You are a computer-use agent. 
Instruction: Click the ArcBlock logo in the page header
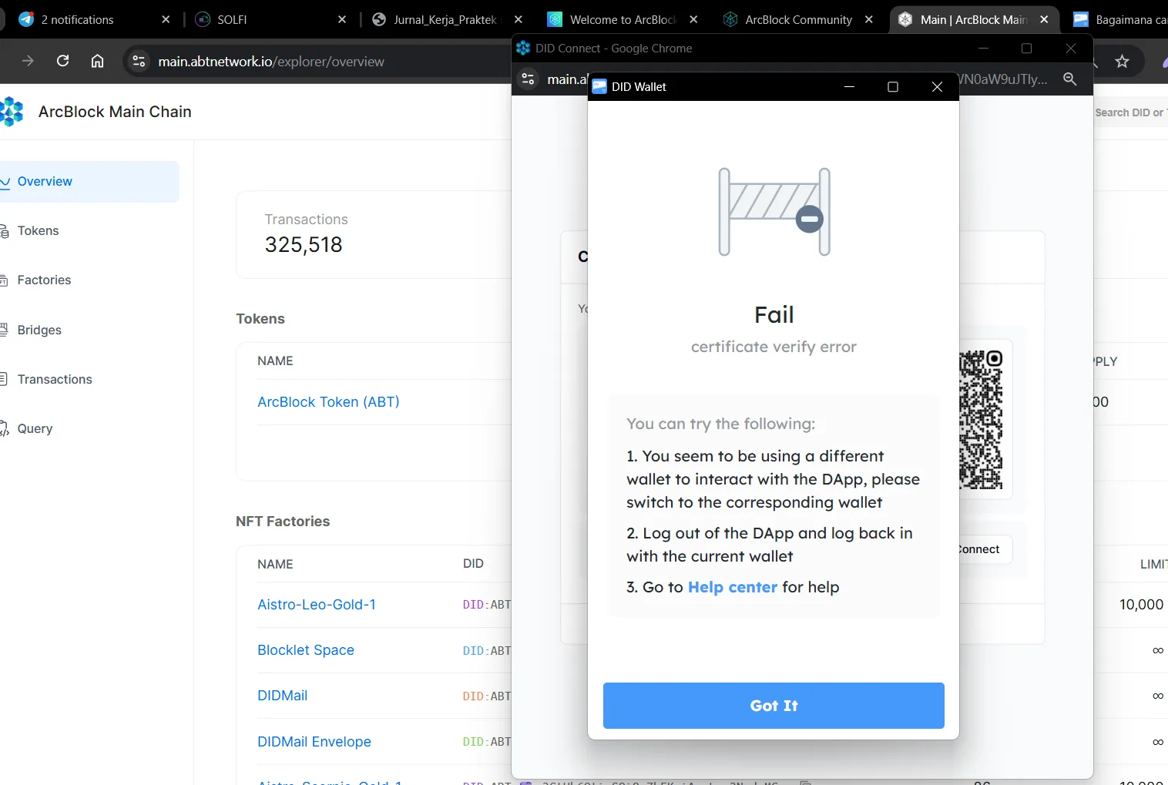(11, 112)
